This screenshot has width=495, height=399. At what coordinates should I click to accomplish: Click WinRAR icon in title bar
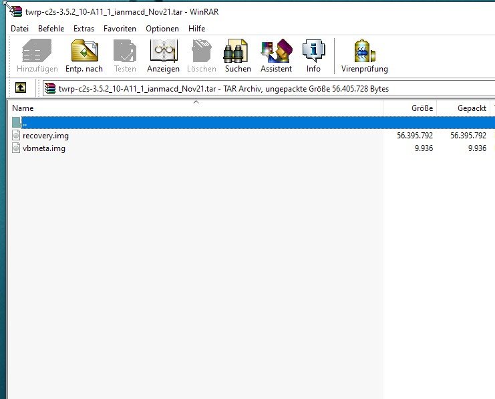(16, 11)
